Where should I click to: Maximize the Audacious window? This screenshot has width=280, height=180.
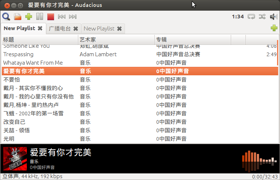20,6
